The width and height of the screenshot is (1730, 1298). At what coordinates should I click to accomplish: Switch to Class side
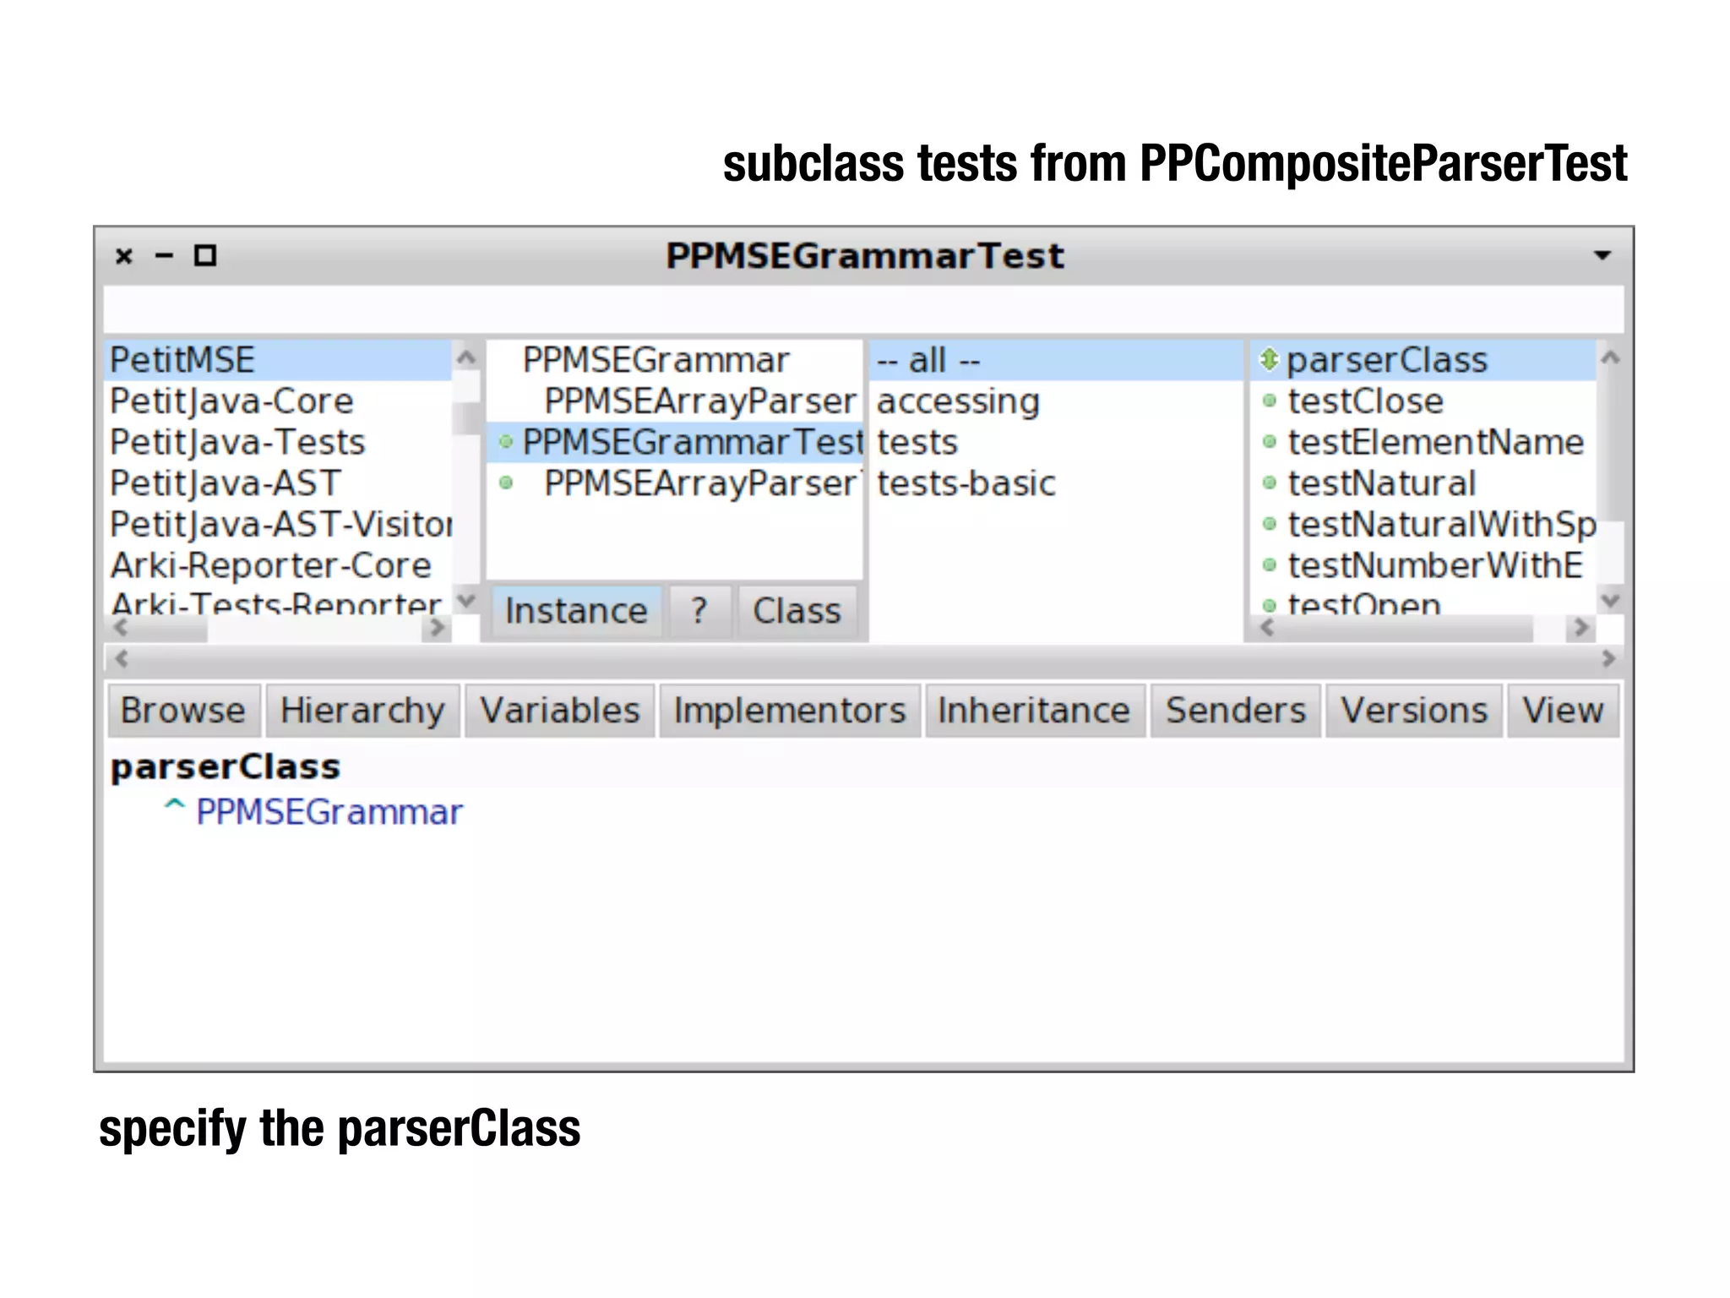797,611
